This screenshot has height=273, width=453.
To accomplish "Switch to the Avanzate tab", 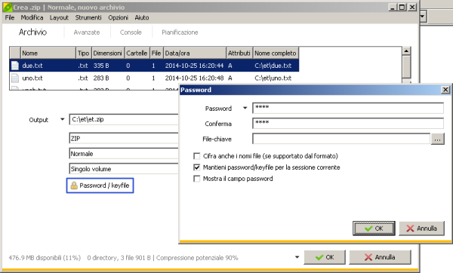I will click(x=87, y=32).
